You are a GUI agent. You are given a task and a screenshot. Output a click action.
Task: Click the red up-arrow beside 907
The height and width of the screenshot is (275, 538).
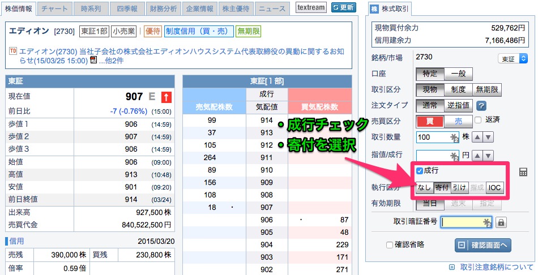166,97
